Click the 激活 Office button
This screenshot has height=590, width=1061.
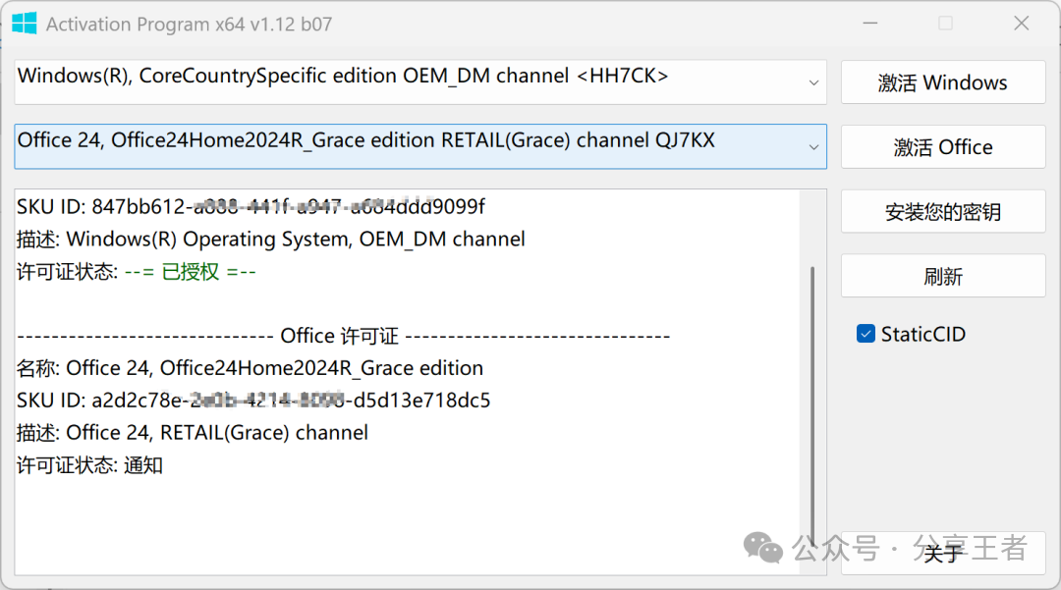pos(942,146)
